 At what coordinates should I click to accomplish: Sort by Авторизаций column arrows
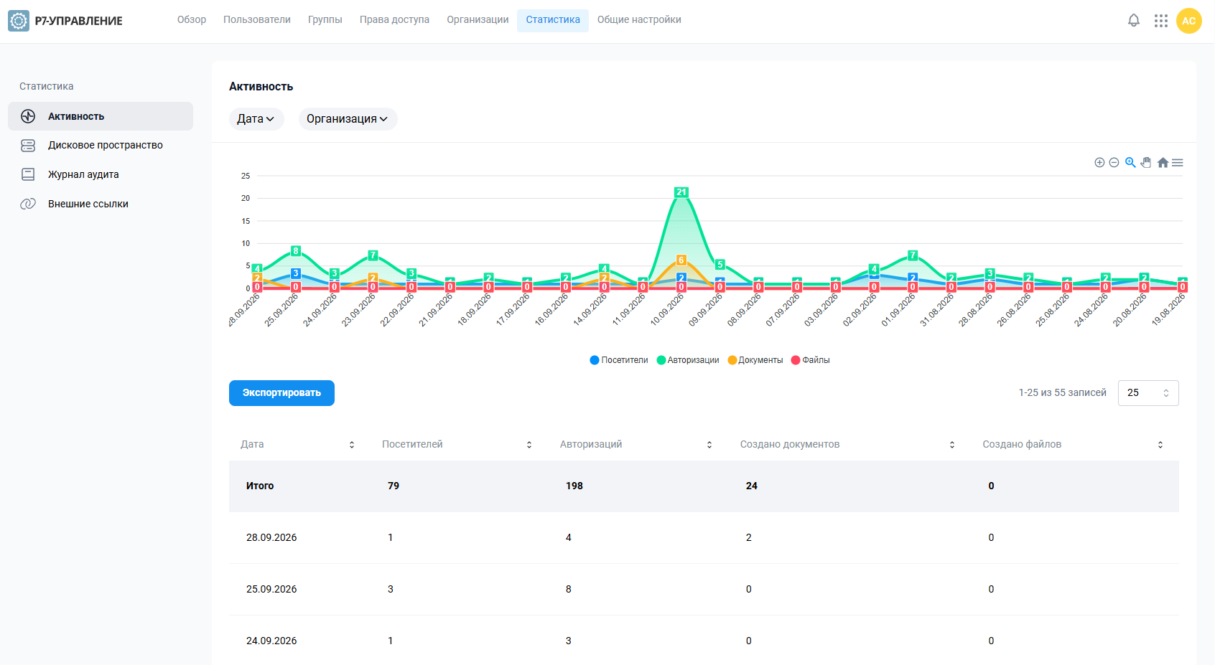coord(709,445)
